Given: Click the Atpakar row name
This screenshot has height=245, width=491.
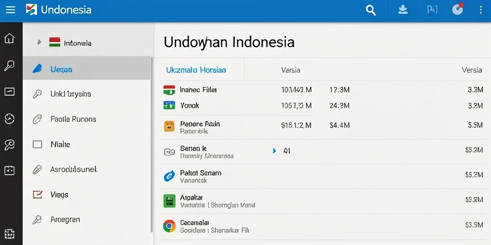Looking at the screenshot, I should pyautogui.click(x=192, y=198).
